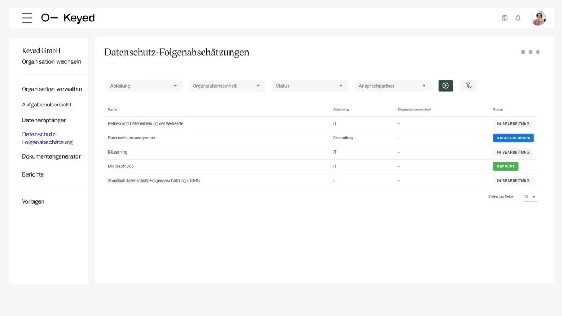The height and width of the screenshot is (316, 562).
Task: Open the Microsoft 365 entry
Action: pos(121,166)
